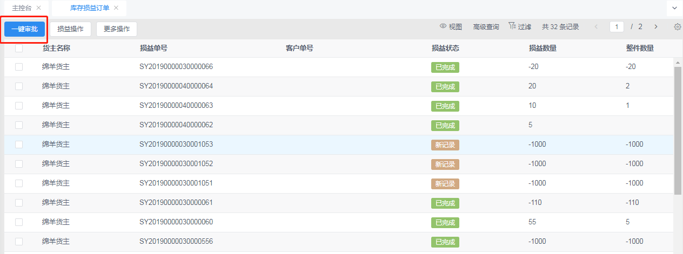This screenshot has height=254, width=683.
Task: Click order number SY20190000030000061
Action: pyautogui.click(x=176, y=203)
